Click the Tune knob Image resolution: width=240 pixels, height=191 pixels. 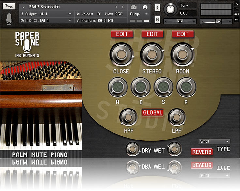[170, 9]
